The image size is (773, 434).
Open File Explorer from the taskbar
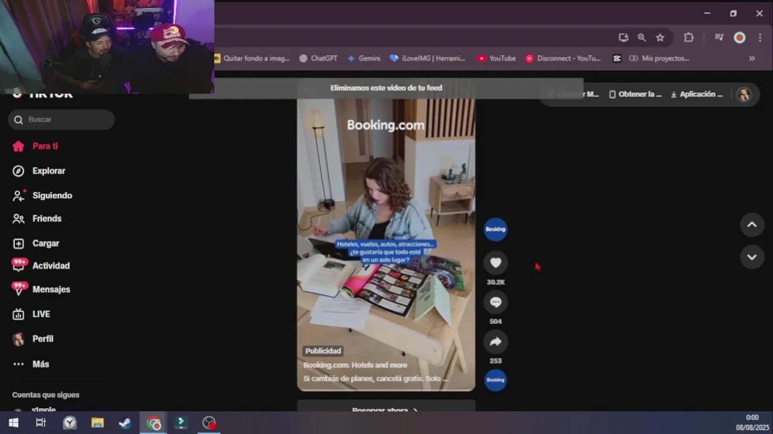click(x=97, y=423)
